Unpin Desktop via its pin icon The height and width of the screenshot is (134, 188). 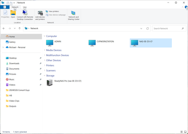tap(40, 58)
